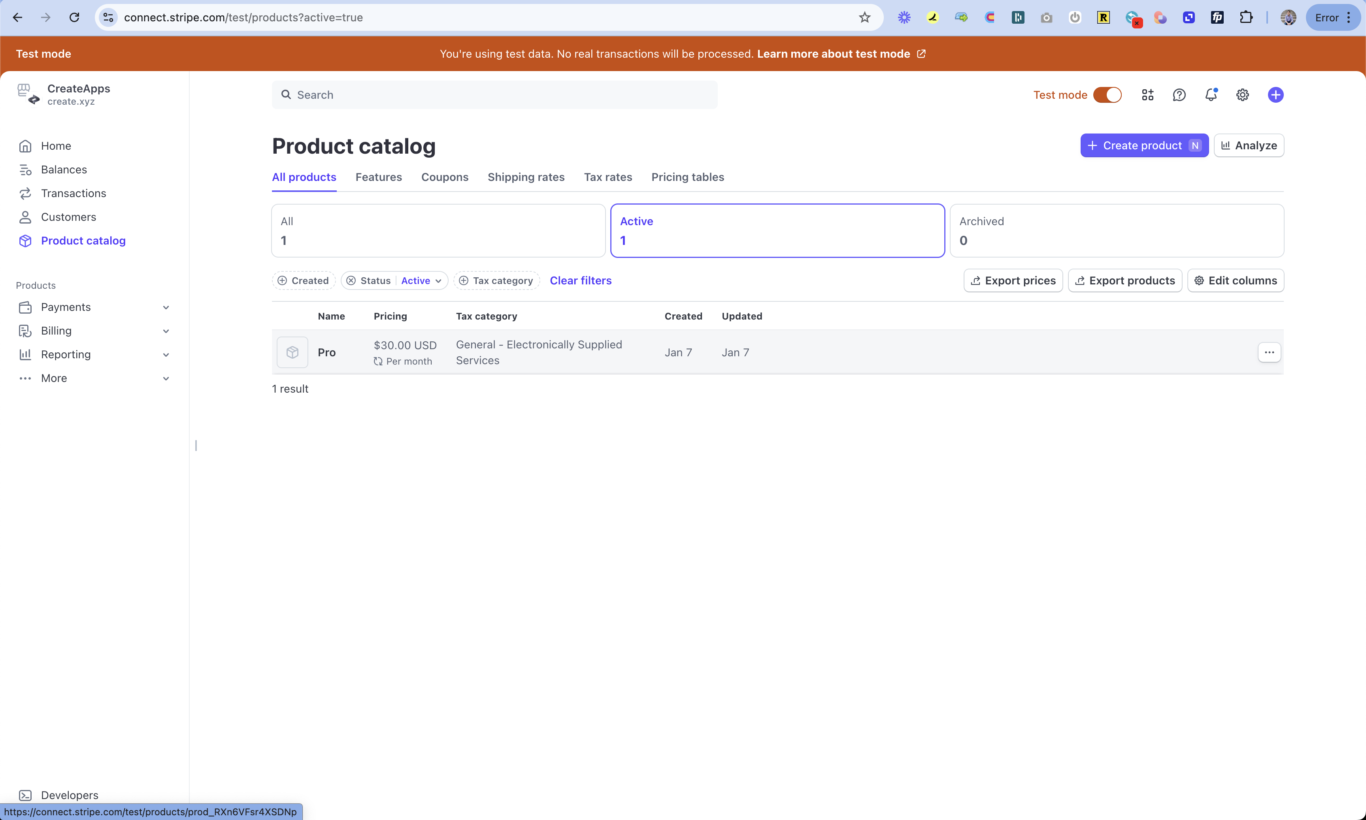
Task: Bookmark page with the star icon
Action: click(864, 18)
